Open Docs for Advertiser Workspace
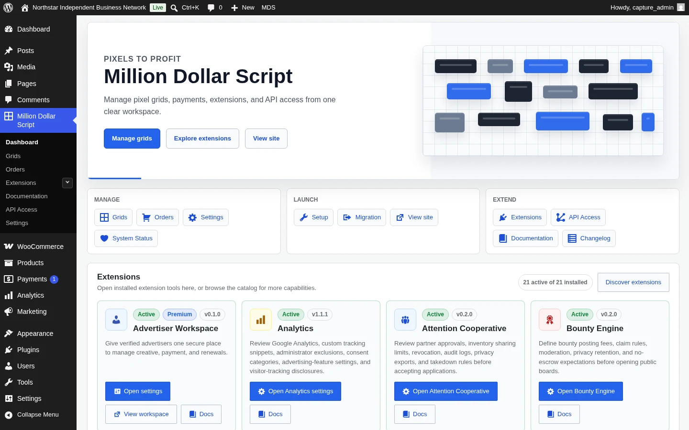 tap(201, 414)
